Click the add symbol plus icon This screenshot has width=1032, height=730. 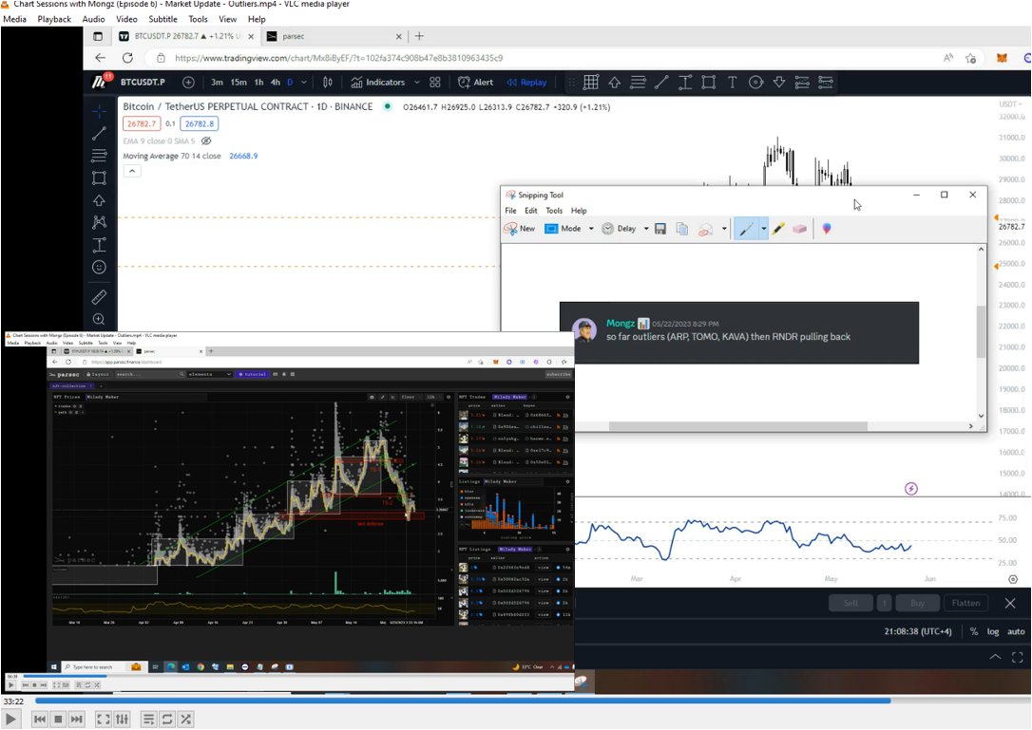tap(188, 83)
